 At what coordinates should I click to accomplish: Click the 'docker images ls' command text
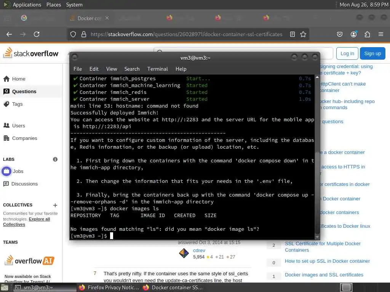[134, 209]
